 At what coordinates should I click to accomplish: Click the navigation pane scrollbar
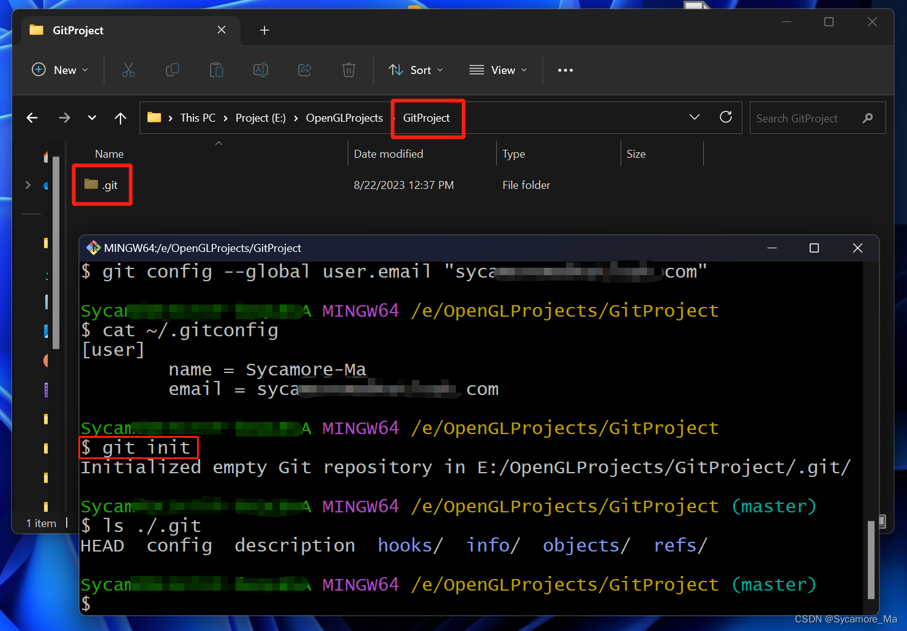[x=56, y=253]
